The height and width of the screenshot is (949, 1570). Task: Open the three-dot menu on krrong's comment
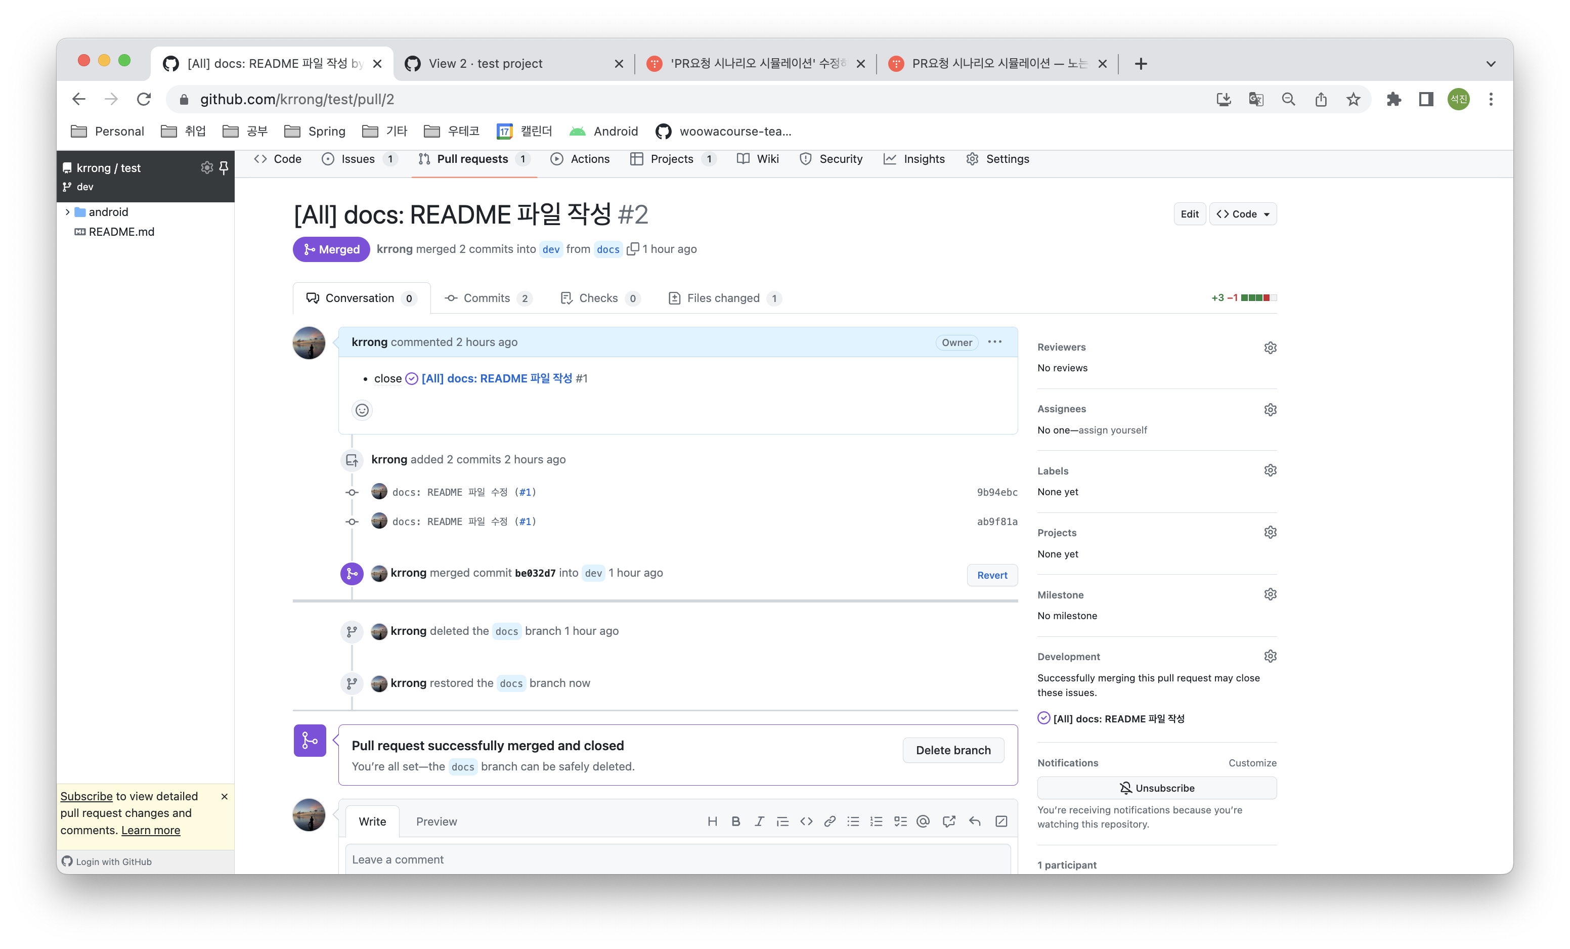[994, 342]
